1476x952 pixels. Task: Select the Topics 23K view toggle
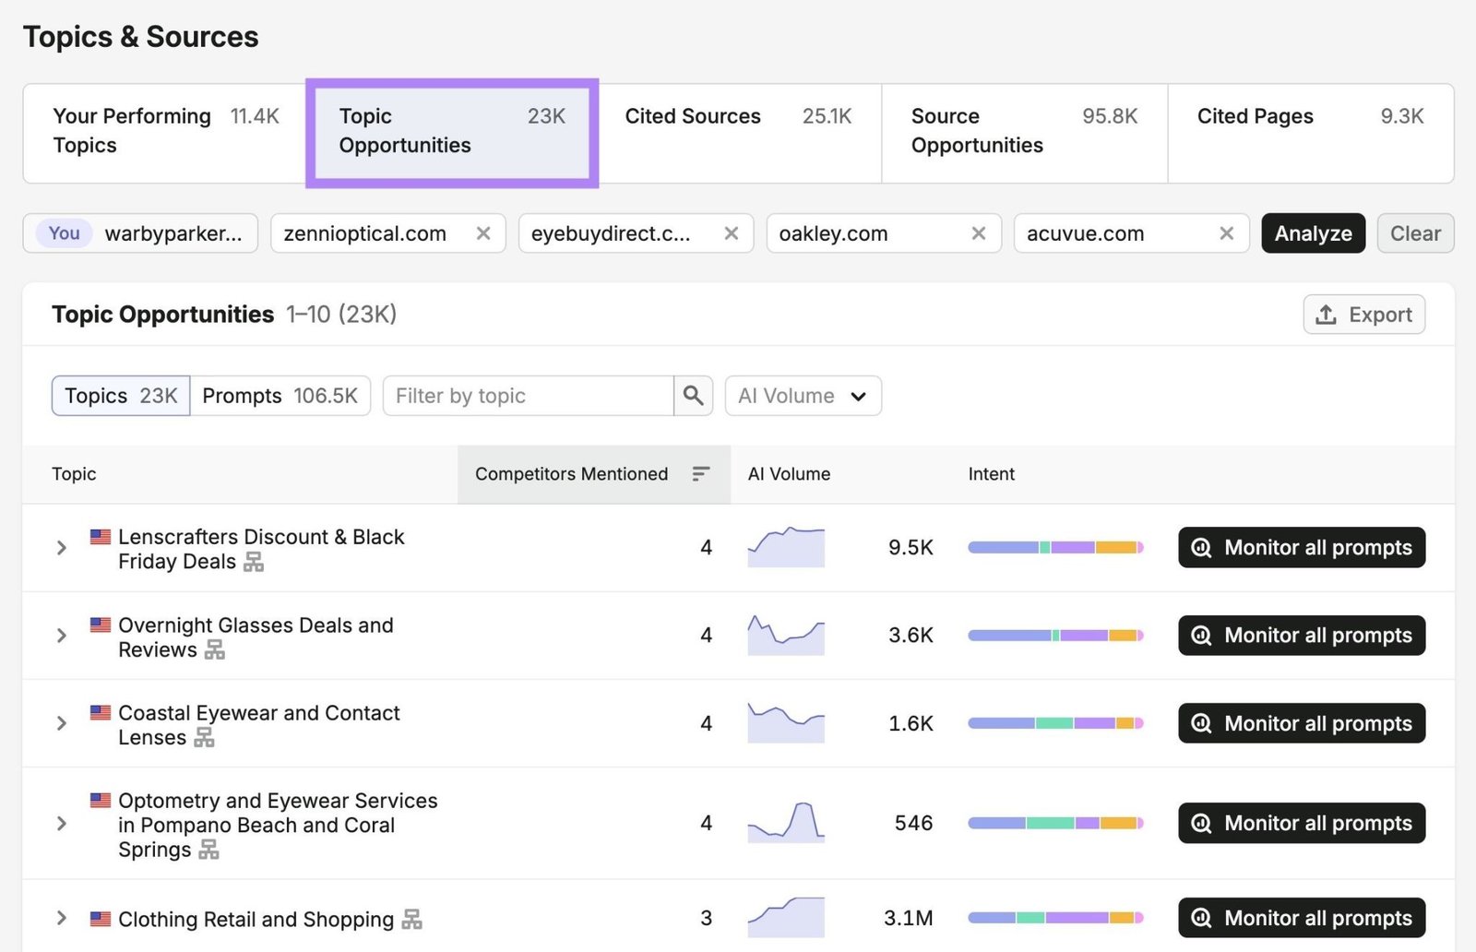(x=121, y=396)
